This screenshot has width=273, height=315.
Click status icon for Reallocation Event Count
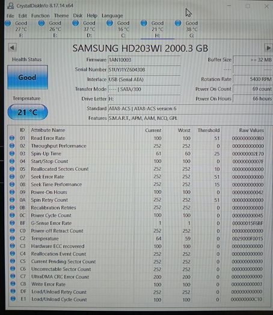click(x=13, y=254)
